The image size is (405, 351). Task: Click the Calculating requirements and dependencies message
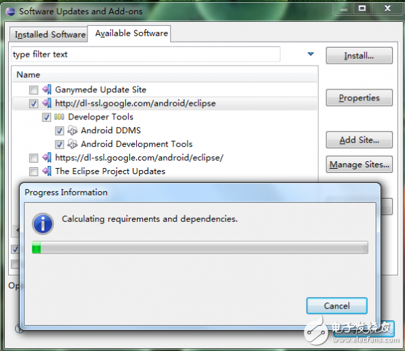click(150, 219)
